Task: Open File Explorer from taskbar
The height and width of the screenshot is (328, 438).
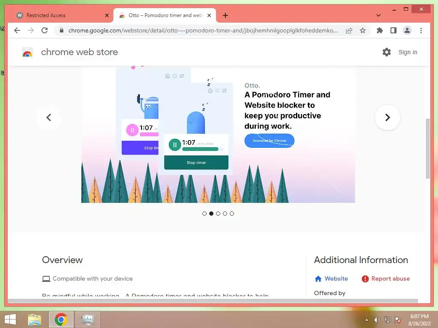Action: coord(35,319)
